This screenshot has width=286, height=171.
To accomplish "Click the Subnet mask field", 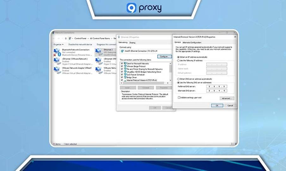I will coord(217,69).
